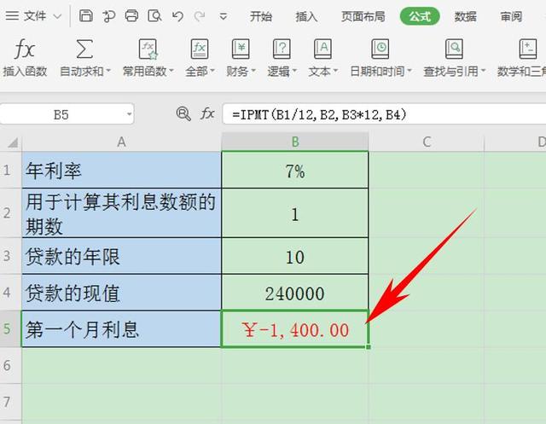Expand the 常用函数 dropdown arrow
Viewport: 546px width, 424px height.
tap(171, 71)
